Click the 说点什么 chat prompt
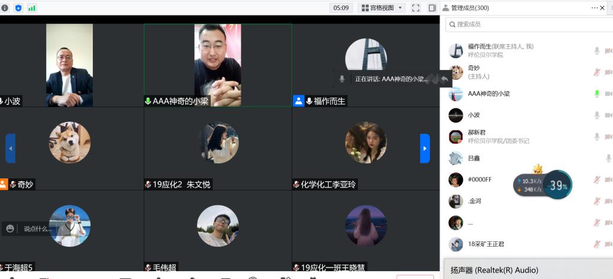This screenshot has width=613, height=279. click(37, 228)
